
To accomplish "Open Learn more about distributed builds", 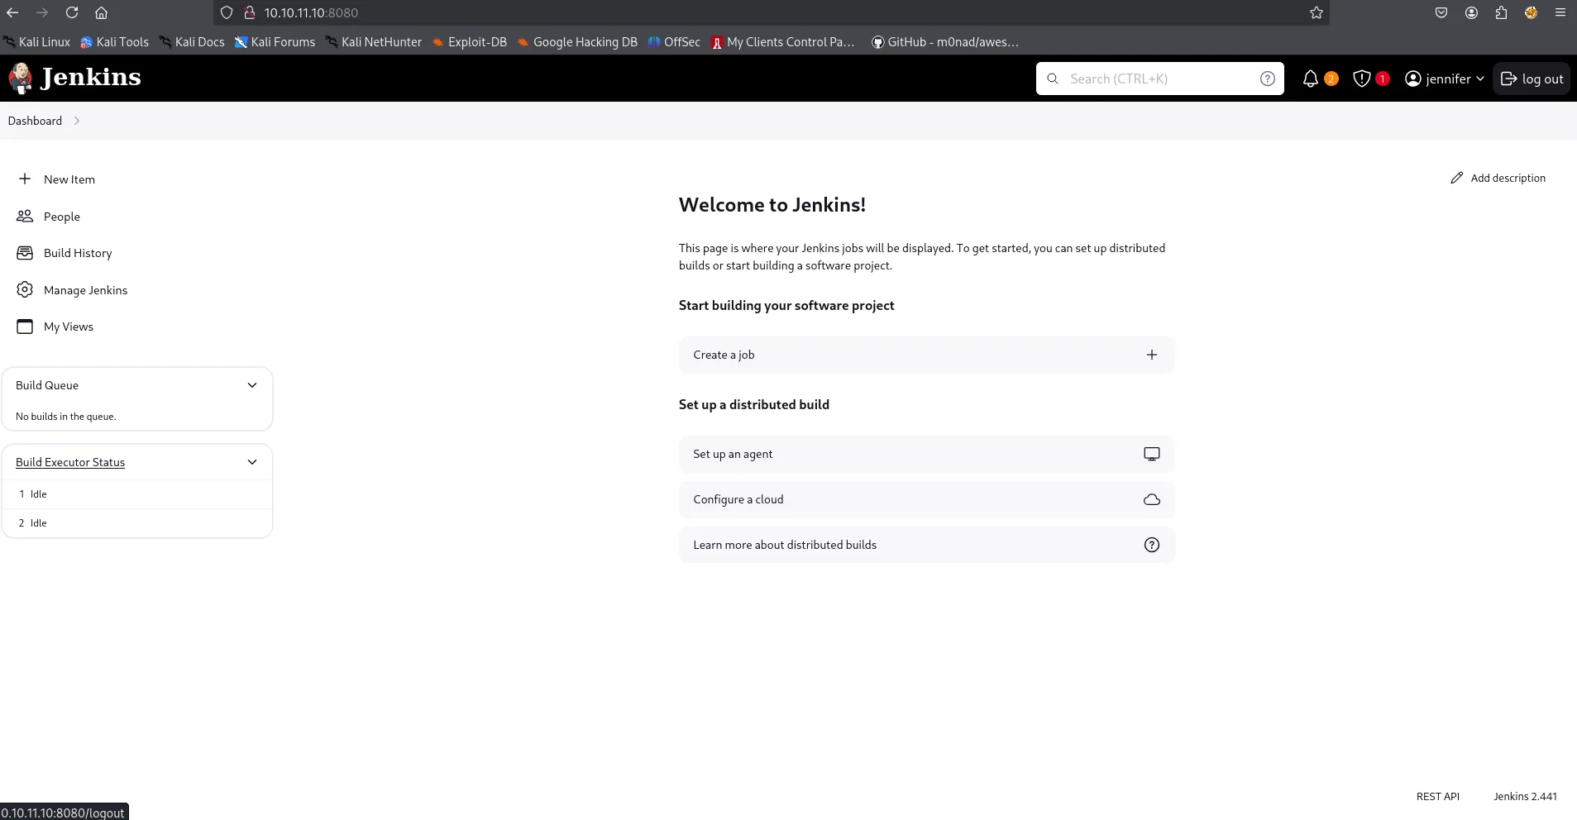I will click(x=926, y=545).
